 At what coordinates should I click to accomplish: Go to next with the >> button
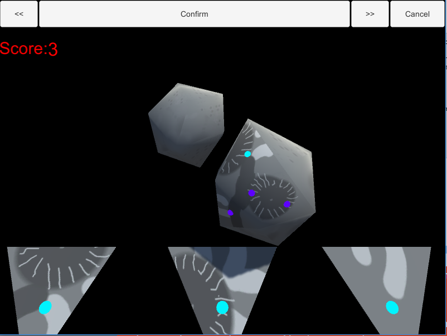tap(370, 14)
